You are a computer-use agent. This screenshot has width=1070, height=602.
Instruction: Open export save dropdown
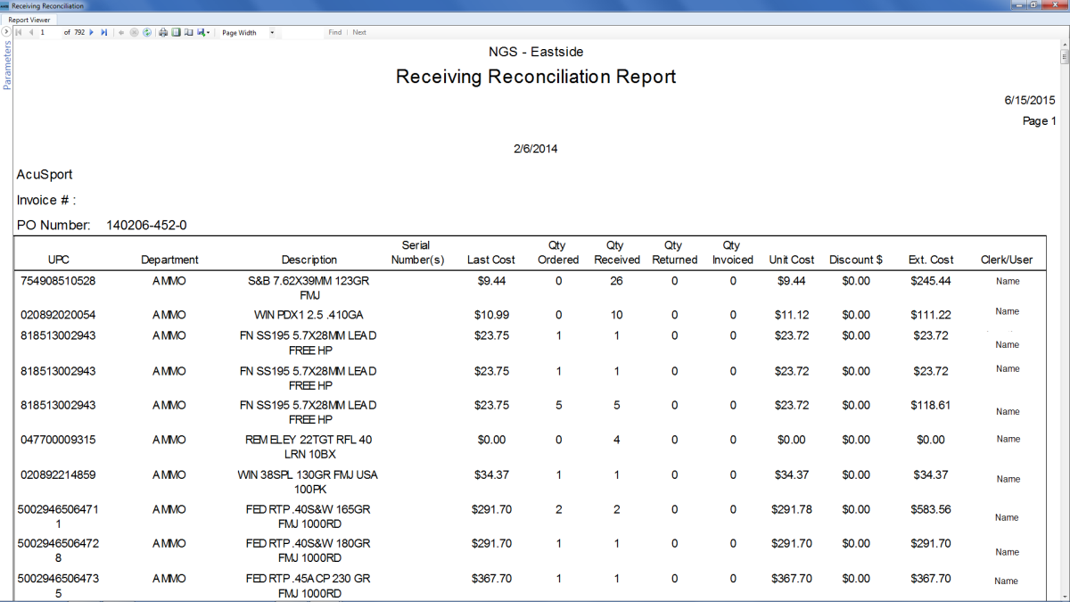coord(203,32)
